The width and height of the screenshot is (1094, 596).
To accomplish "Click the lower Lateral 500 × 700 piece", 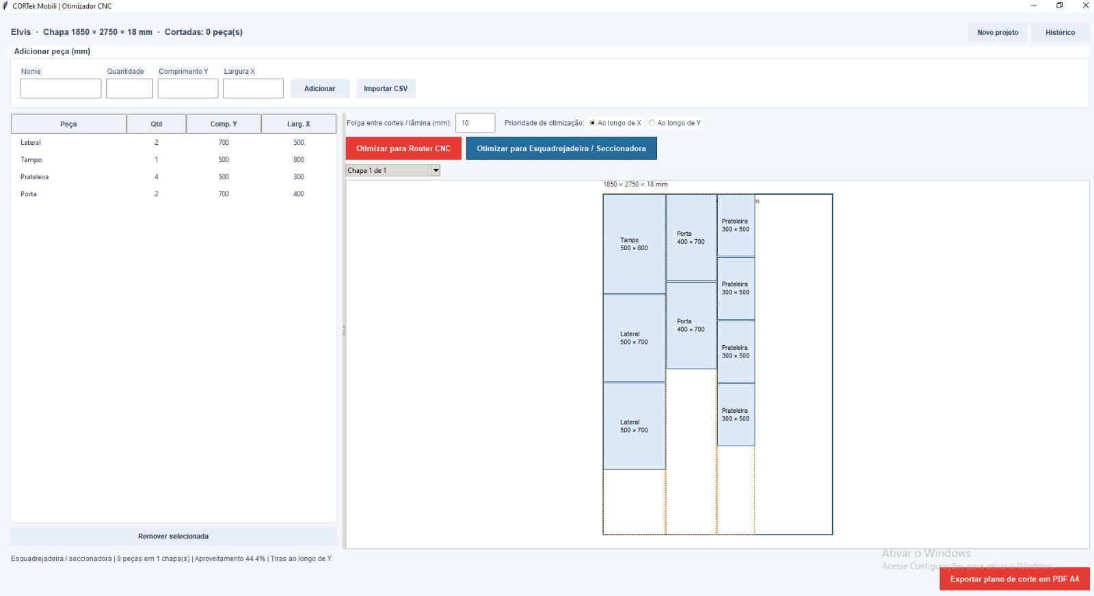I will click(x=635, y=426).
